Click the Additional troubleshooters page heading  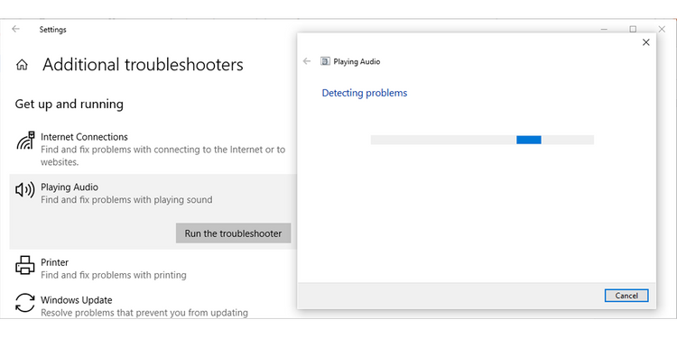143,65
